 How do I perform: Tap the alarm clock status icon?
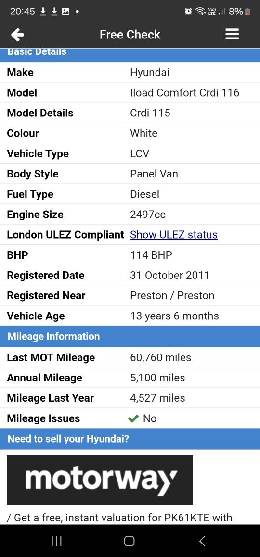click(188, 12)
